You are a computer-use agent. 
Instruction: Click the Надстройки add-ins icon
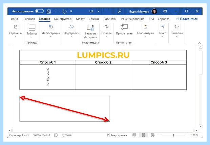tap(71, 27)
